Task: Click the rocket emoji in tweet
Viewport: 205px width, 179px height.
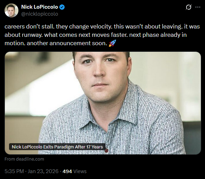Action: [113, 43]
